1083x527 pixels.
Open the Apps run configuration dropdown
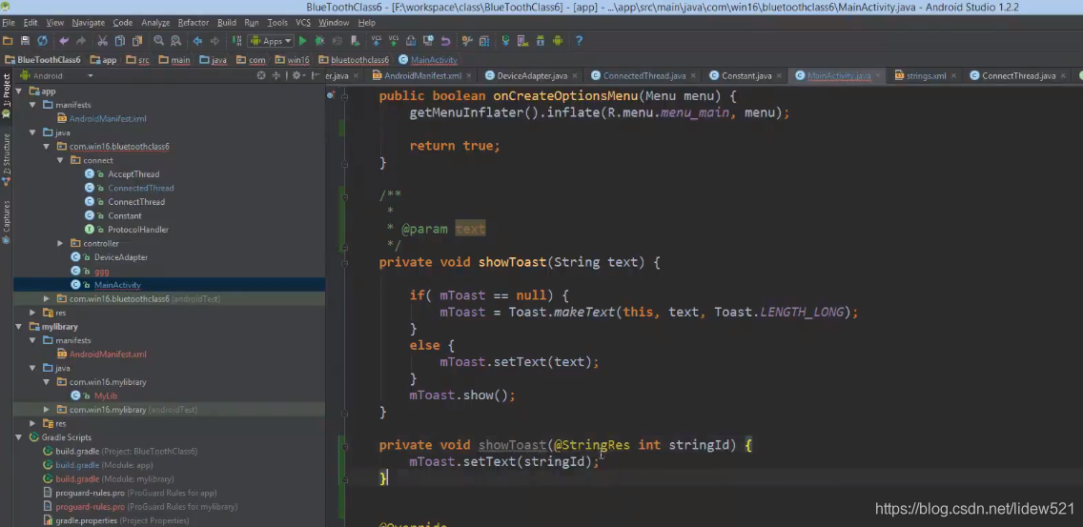tap(272, 41)
